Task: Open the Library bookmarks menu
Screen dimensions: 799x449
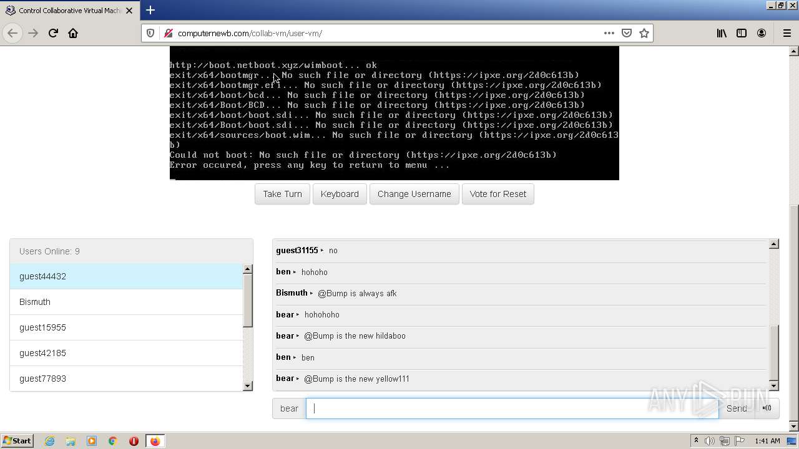Action: tap(722, 33)
